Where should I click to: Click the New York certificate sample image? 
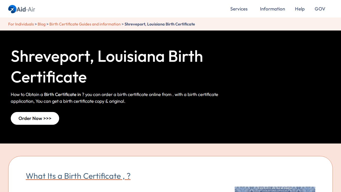click(275, 189)
